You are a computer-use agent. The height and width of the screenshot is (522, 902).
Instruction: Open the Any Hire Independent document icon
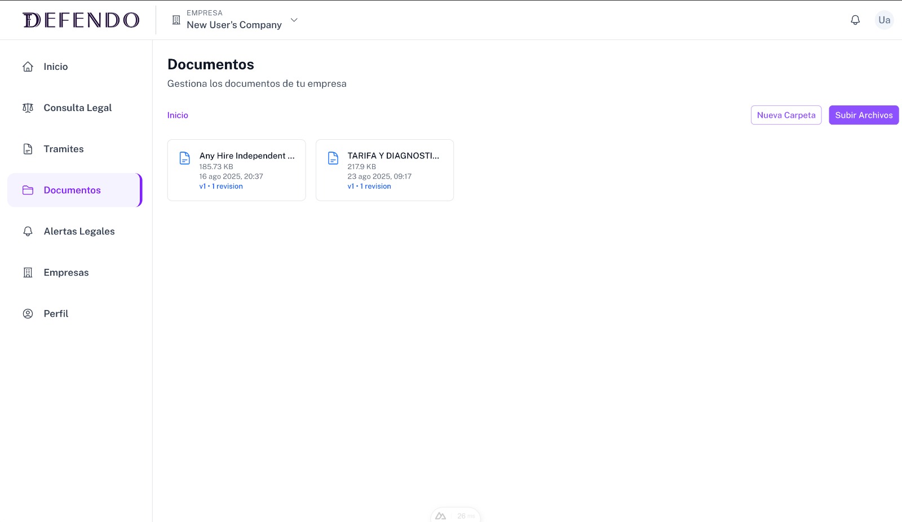point(184,158)
